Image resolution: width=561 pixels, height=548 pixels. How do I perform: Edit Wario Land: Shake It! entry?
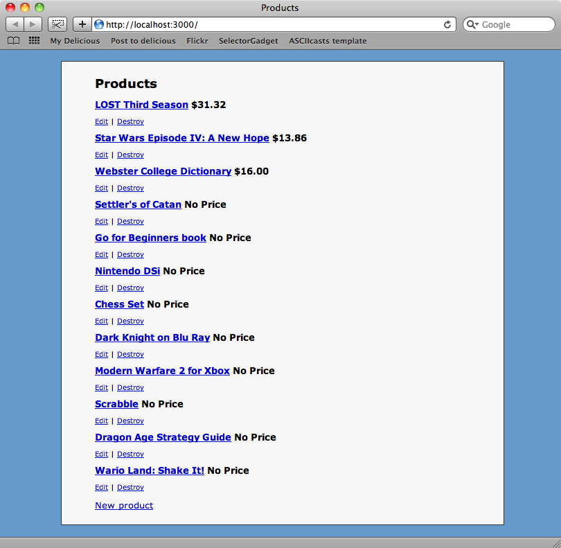pyautogui.click(x=102, y=488)
